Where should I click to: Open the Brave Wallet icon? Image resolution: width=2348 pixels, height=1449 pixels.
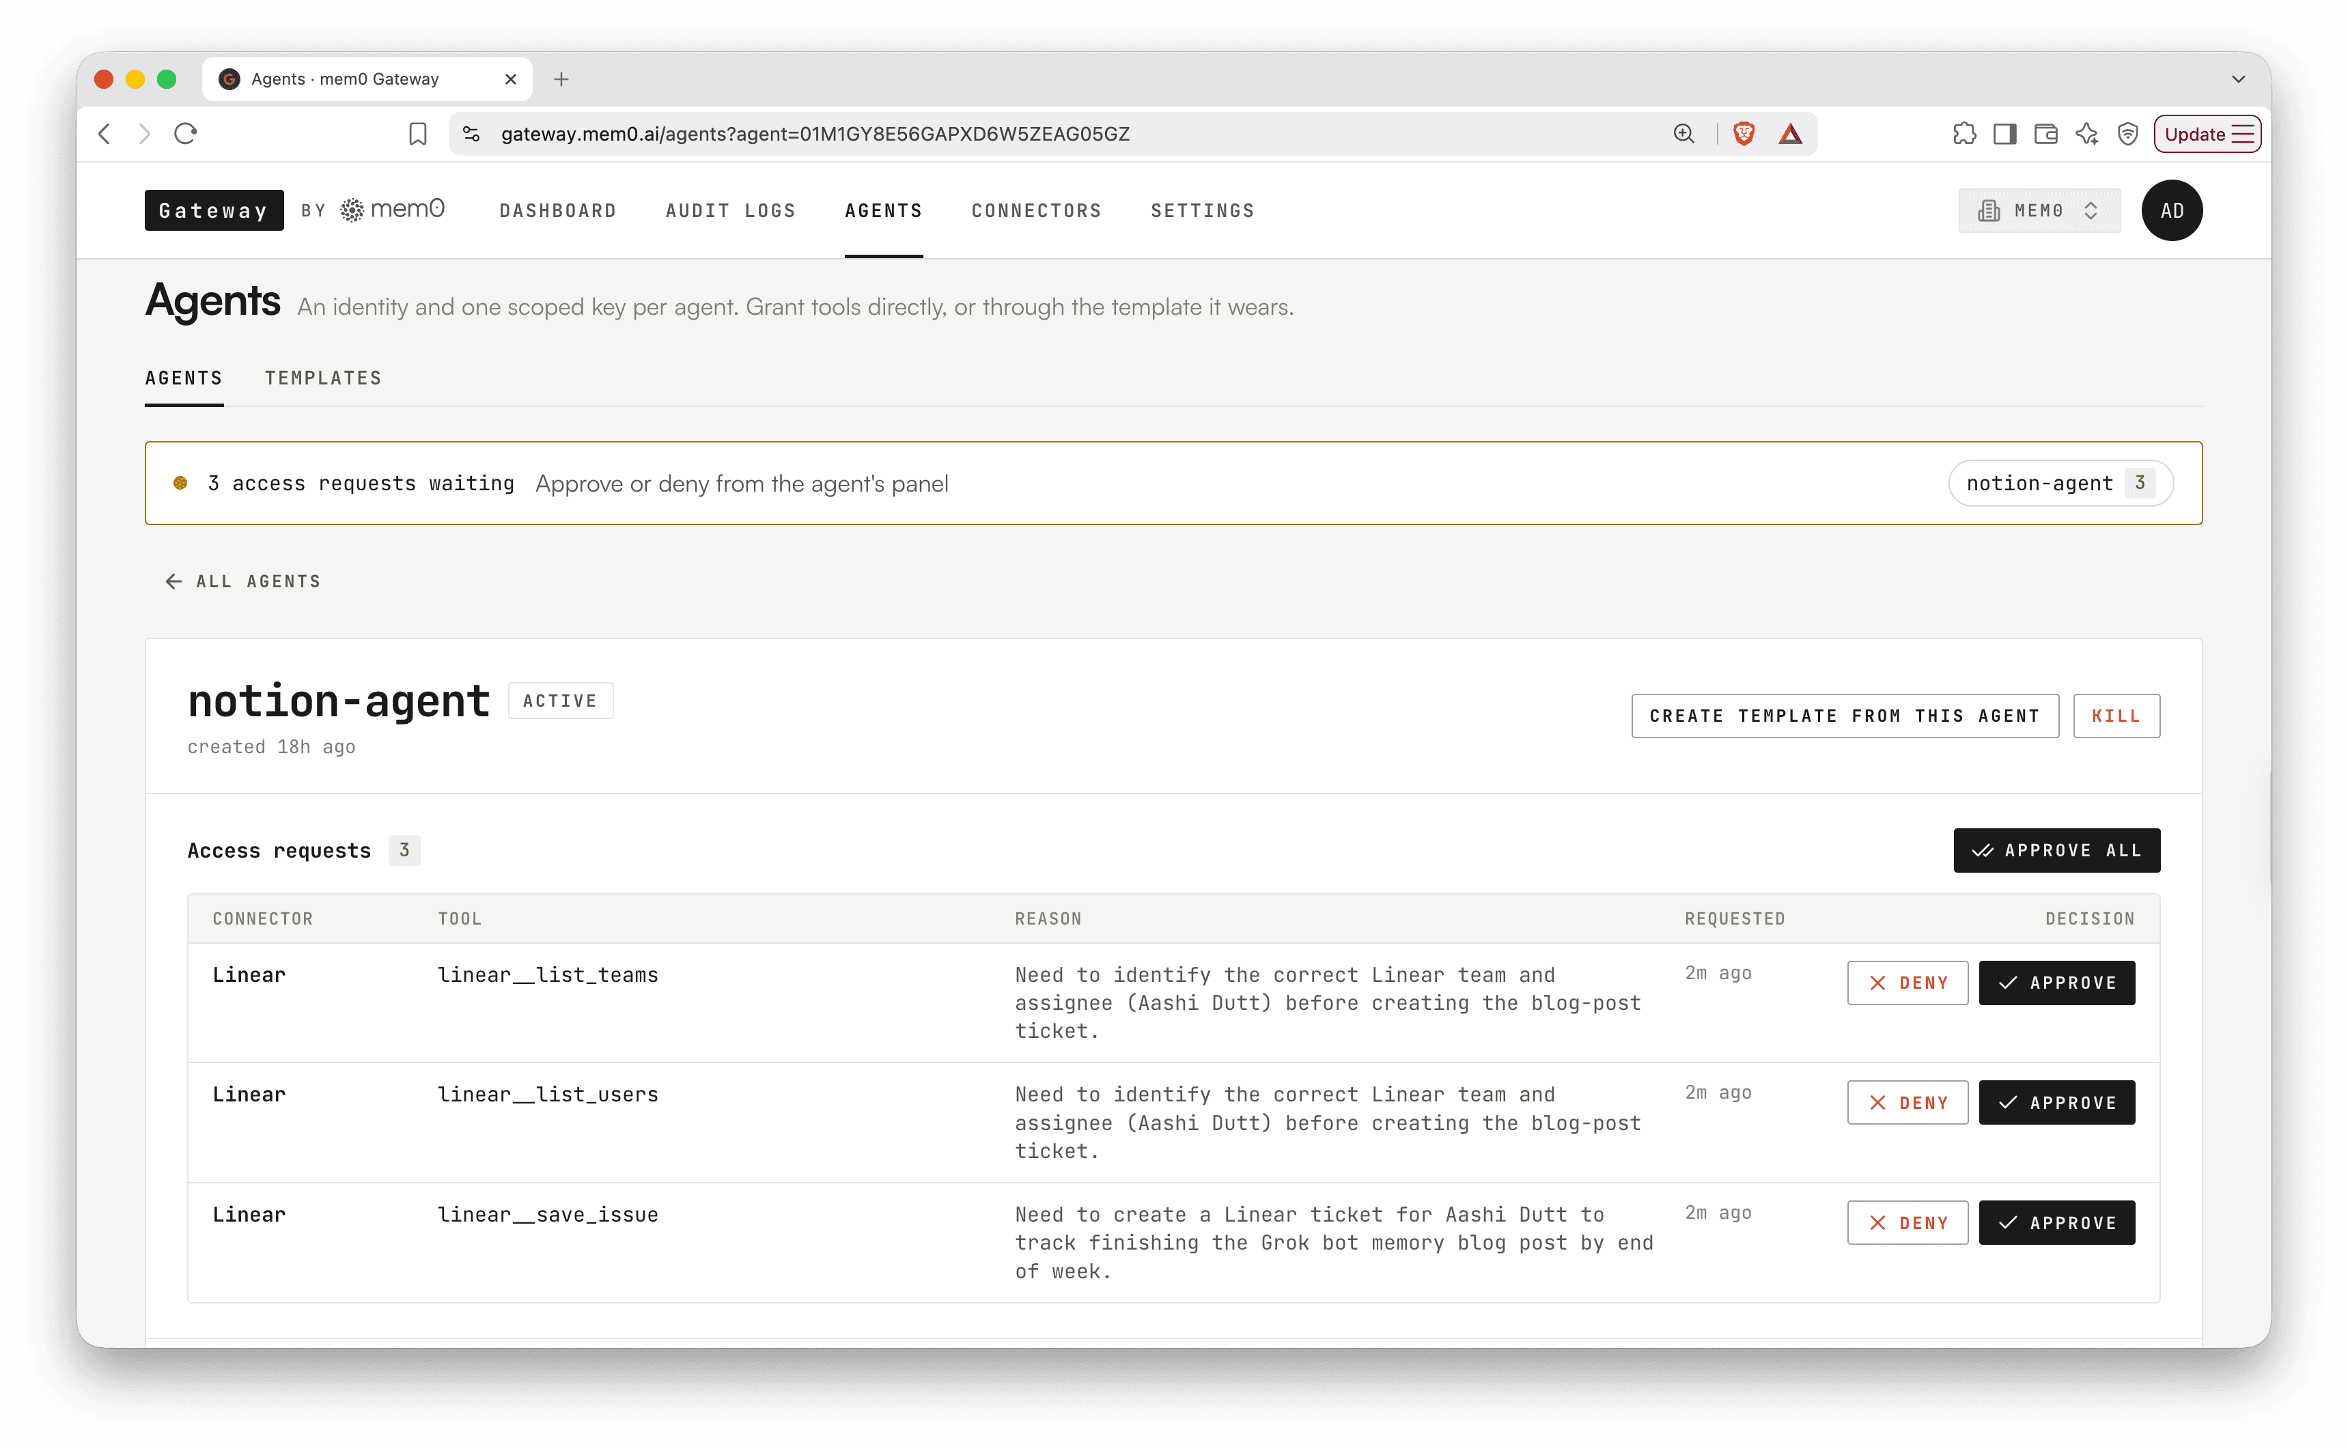point(2046,134)
